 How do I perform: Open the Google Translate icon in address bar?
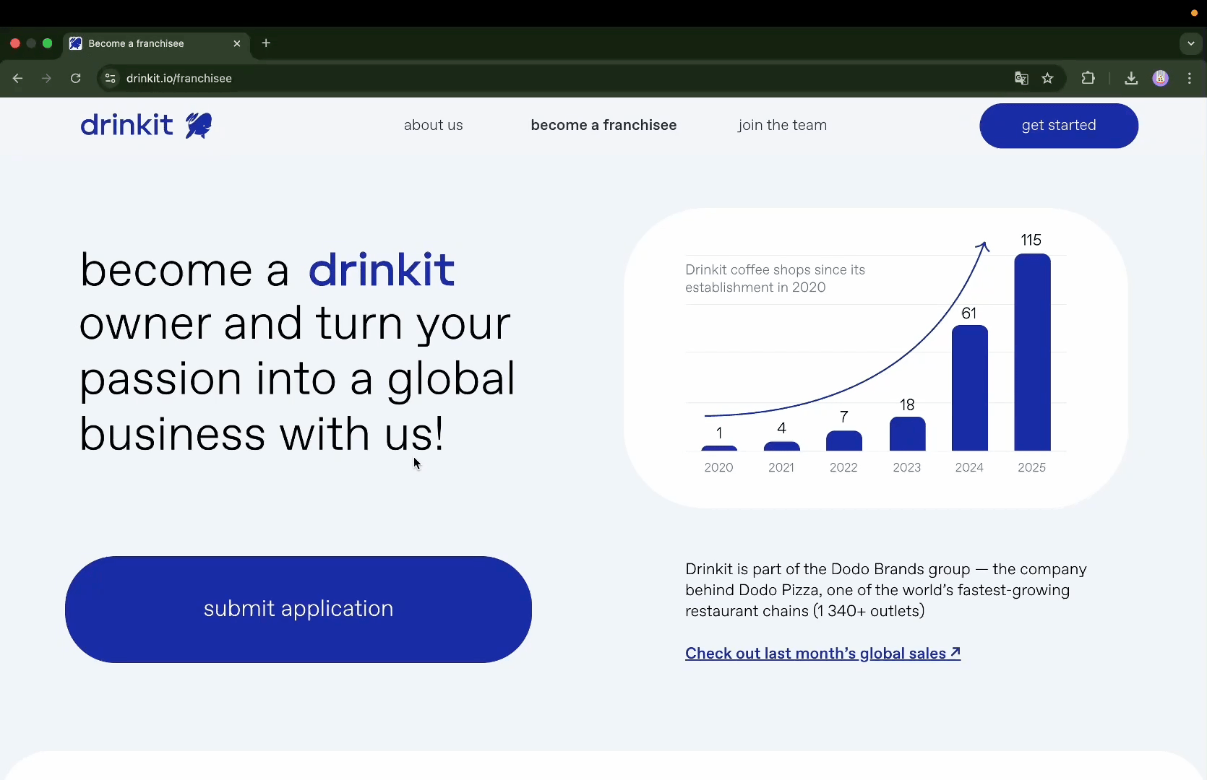(1021, 79)
